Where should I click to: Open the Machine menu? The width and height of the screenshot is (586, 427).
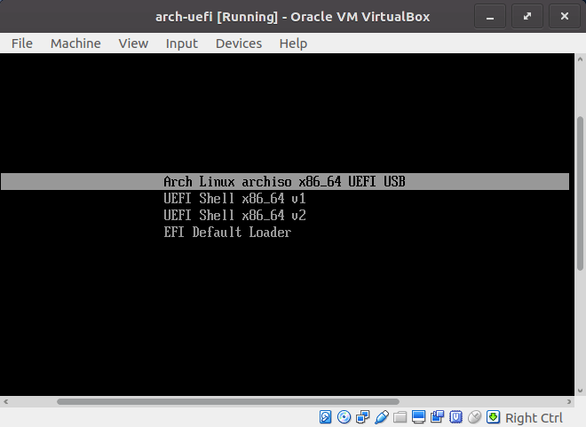[x=75, y=43]
